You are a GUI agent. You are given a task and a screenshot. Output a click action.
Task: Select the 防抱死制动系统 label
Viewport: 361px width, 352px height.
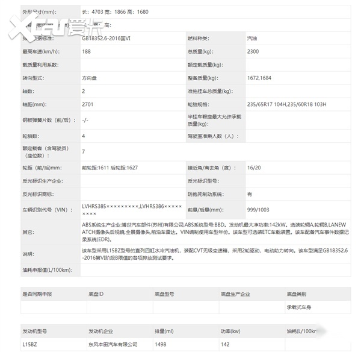[x=206, y=194]
